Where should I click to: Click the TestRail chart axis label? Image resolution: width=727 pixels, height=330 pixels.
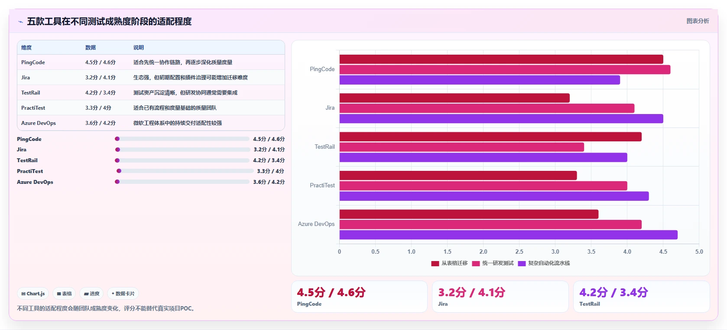coord(325,147)
